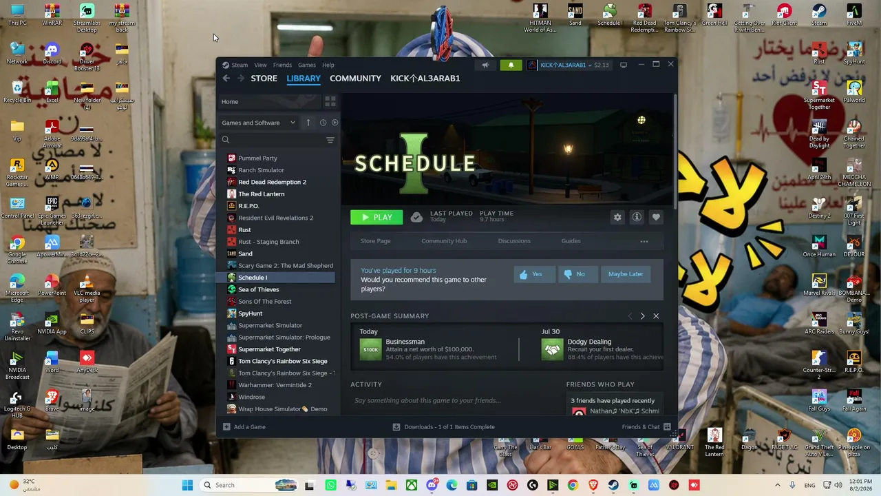Open the Steam menu
This screenshot has height=496, width=881.
[240, 65]
